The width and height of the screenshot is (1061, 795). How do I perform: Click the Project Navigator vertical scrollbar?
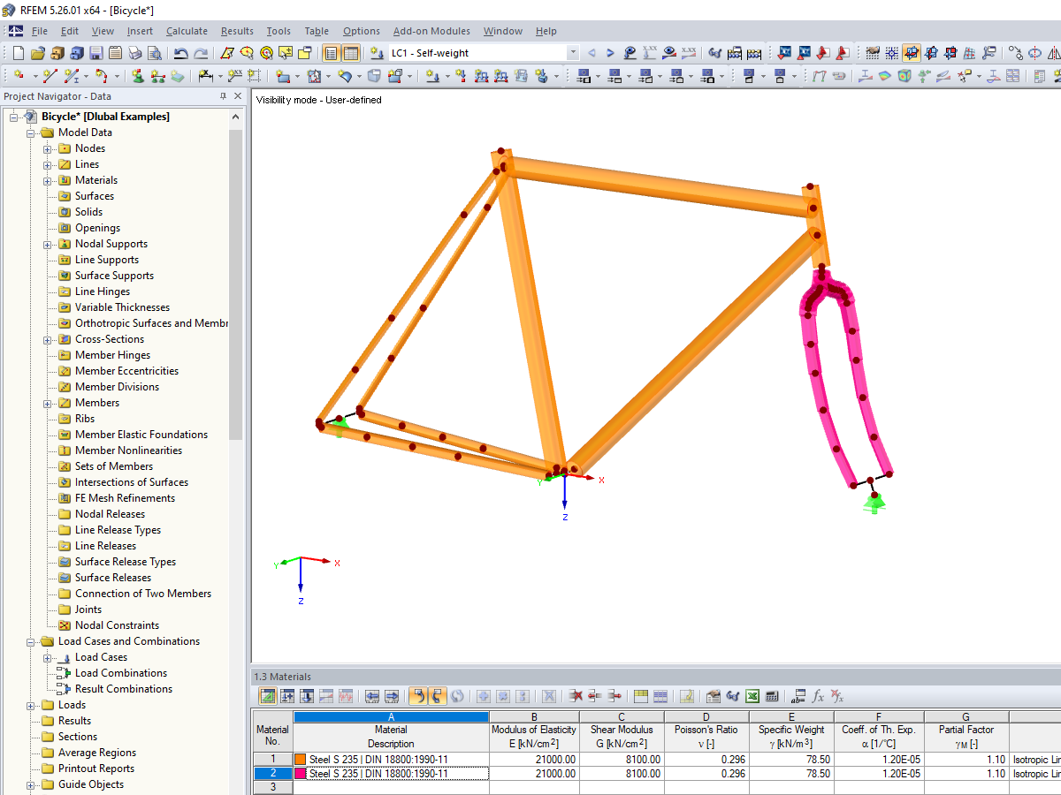pyautogui.click(x=236, y=283)
